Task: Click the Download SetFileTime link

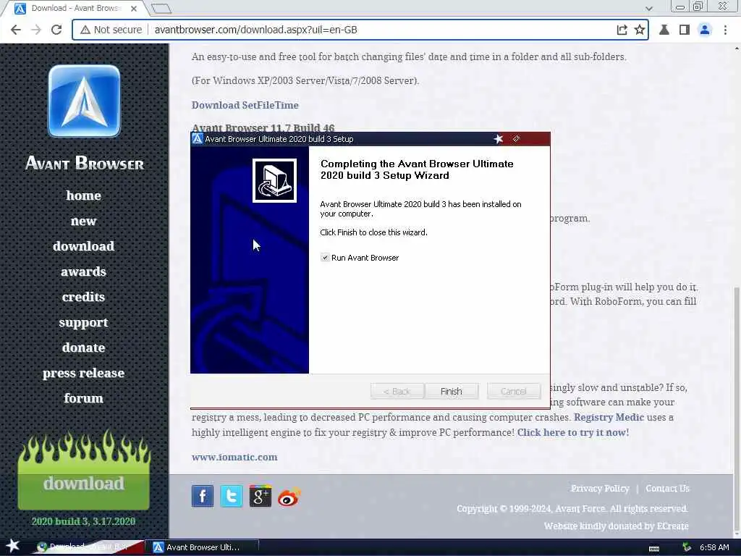Action: coord(245,105)
